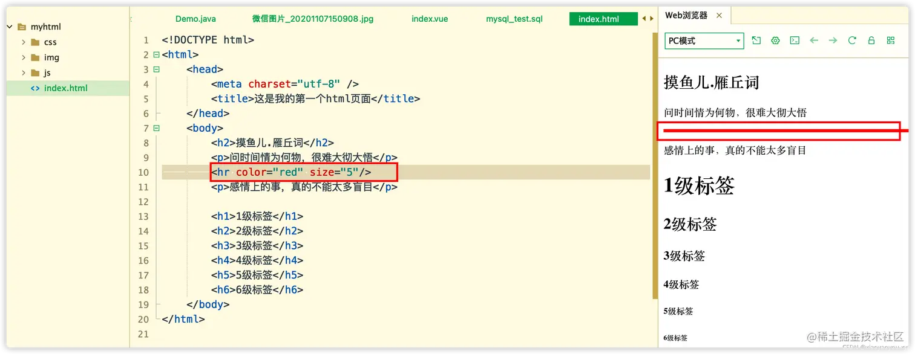915x354 pixels.
Task: Expand the css folder chevron
Action: click(x=23, y=42)
